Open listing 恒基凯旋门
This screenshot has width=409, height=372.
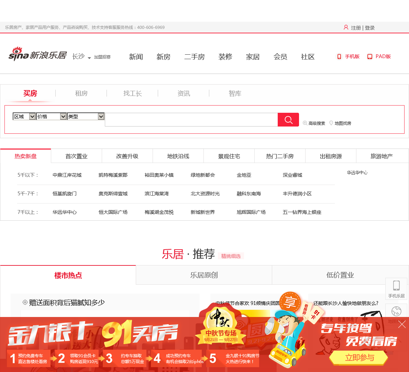pos(64,194)
